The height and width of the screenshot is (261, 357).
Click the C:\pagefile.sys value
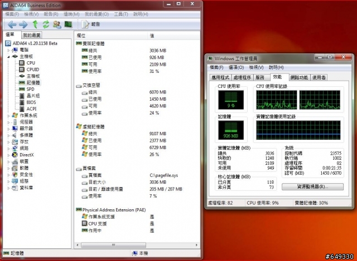tap(163, 175)
